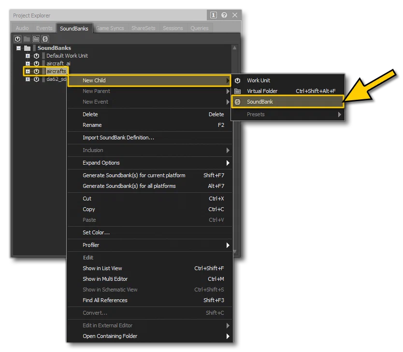Click the panel number 1 icon in title bar
The height and width of the screenshot is (352, 403).
click(213, 15)
